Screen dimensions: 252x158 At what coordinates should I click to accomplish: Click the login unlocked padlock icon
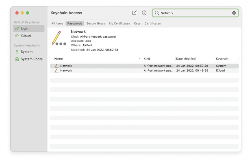pos(17,28)
